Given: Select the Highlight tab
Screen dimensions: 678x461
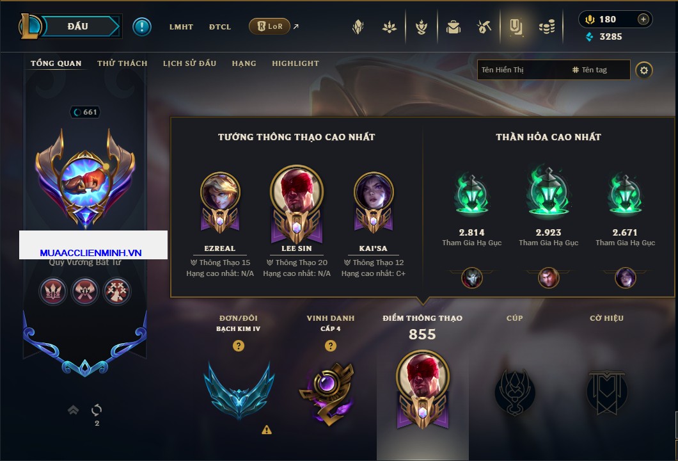Looking at the screenshot, I should click(296, 63).
